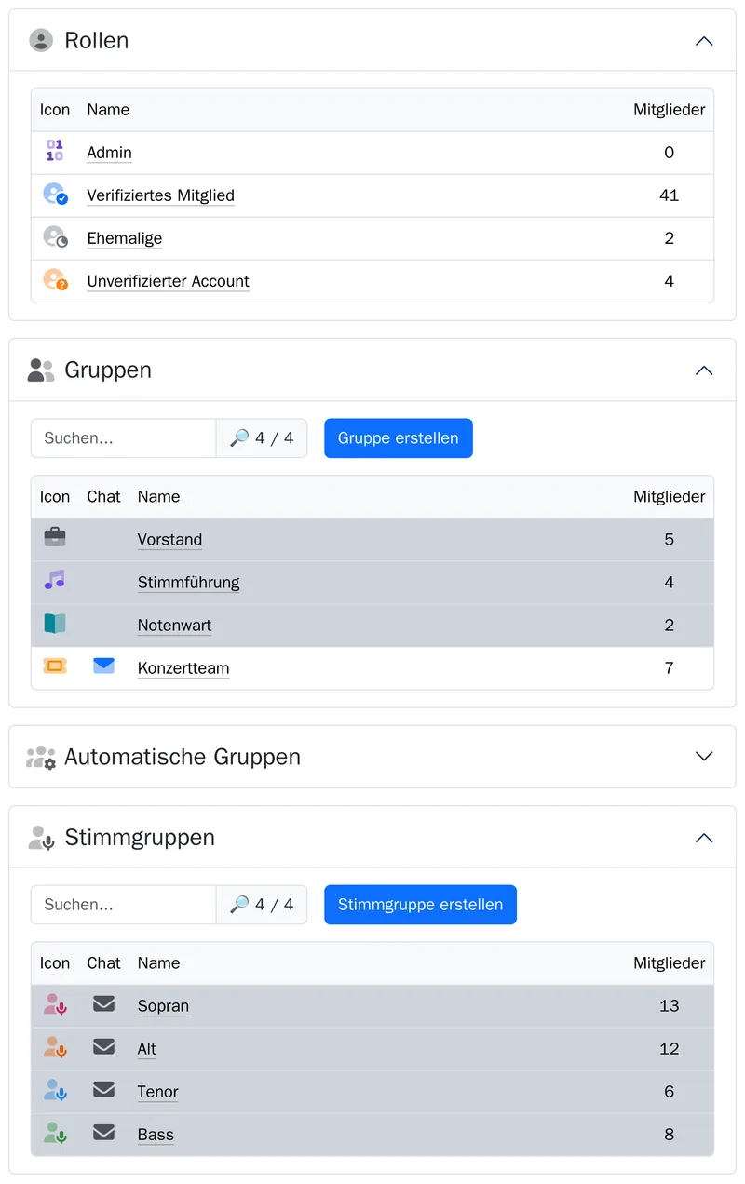
Task: Open the Tenor voice group link
Action: [x=157, y=1092]
